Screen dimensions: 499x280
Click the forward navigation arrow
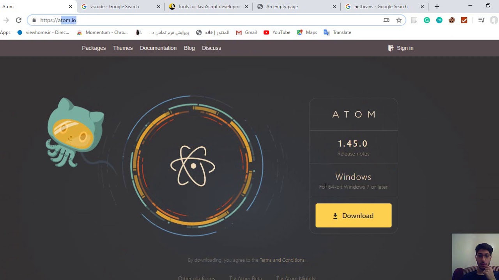point(6,20)
